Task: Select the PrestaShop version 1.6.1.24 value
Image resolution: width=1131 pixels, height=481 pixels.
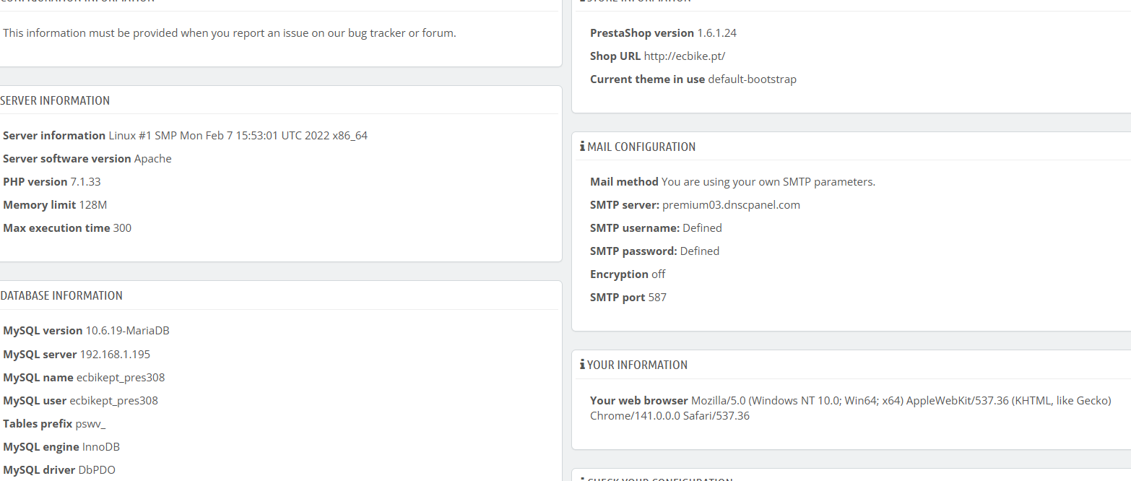Action: pyautogui.click(x=716, y=32)
